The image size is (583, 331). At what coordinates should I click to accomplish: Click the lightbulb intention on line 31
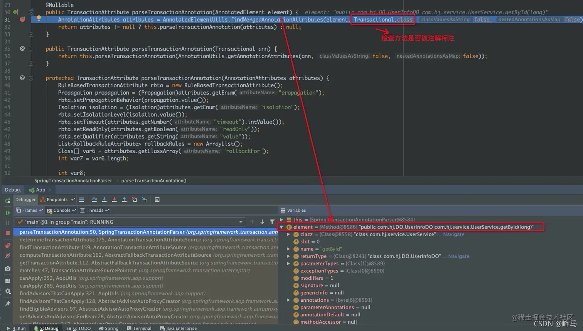click(39, 18)
